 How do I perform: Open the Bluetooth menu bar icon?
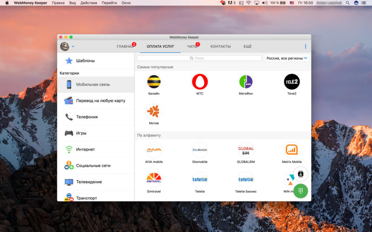(x=241, y=3)
